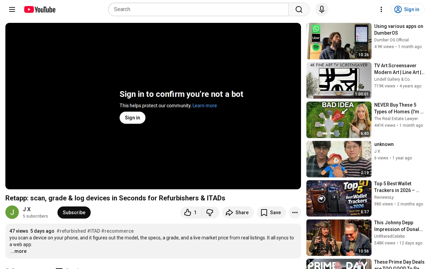Open the #recommerce hashtag
Image resolution: width=430 pixels, height=269 pixels.
(118, 231)
